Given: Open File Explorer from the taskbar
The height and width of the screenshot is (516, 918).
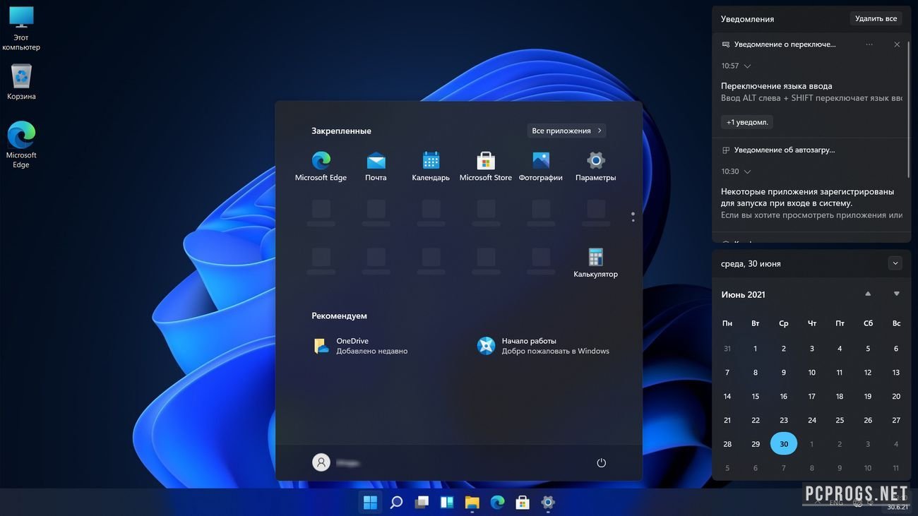Looking at the screenshot, I should 470,501.
